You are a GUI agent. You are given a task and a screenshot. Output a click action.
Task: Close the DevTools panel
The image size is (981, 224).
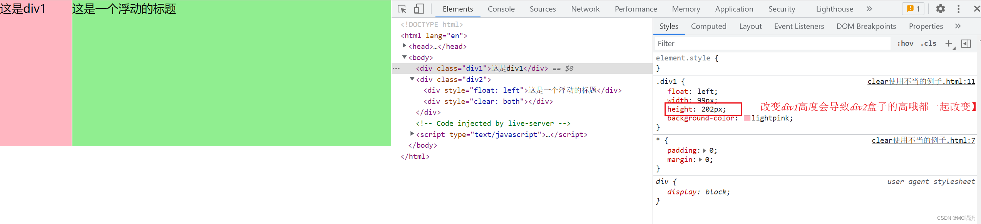(x=977, y=9)
